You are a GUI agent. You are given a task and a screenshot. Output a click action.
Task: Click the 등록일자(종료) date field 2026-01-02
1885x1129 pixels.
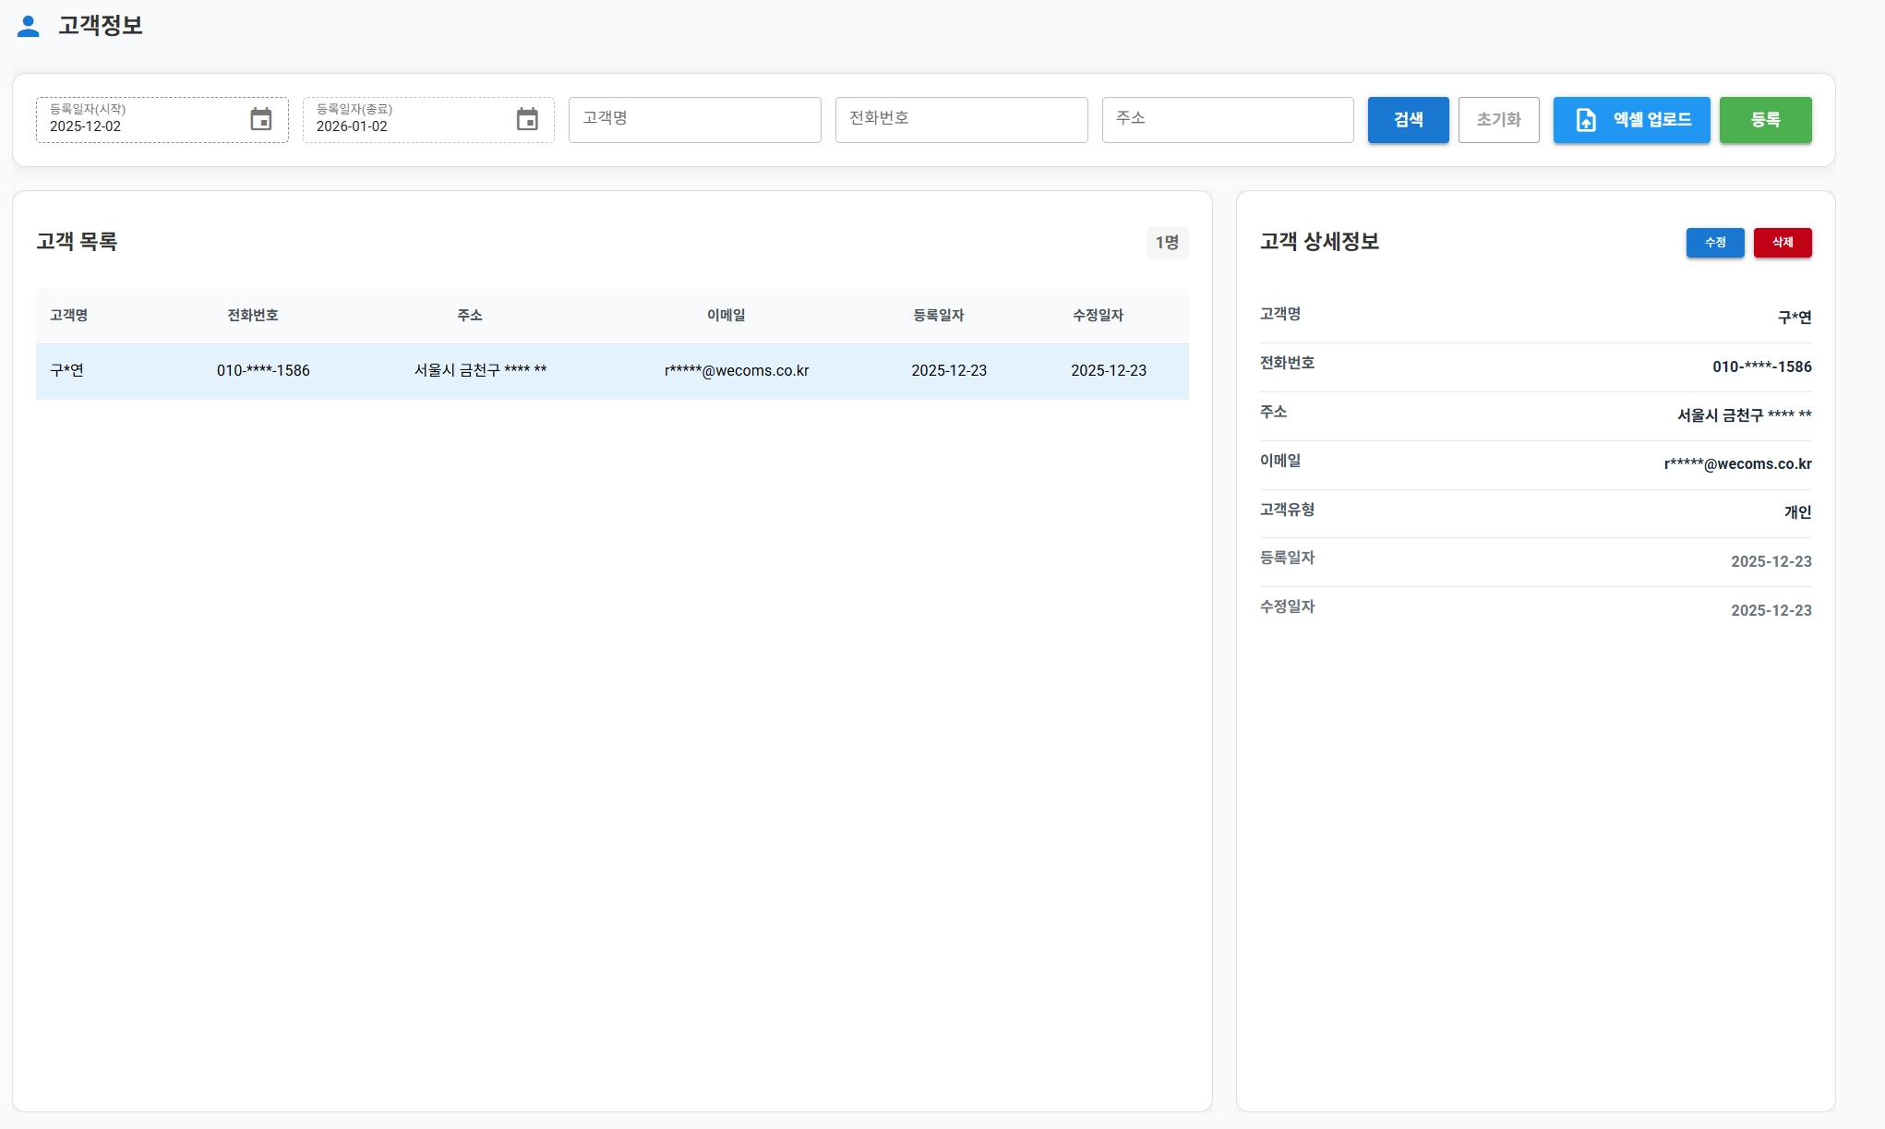point(406,121)
